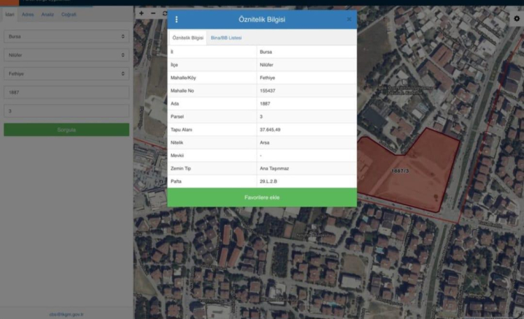Open the Analiz tab

click(x=48, y=14)
